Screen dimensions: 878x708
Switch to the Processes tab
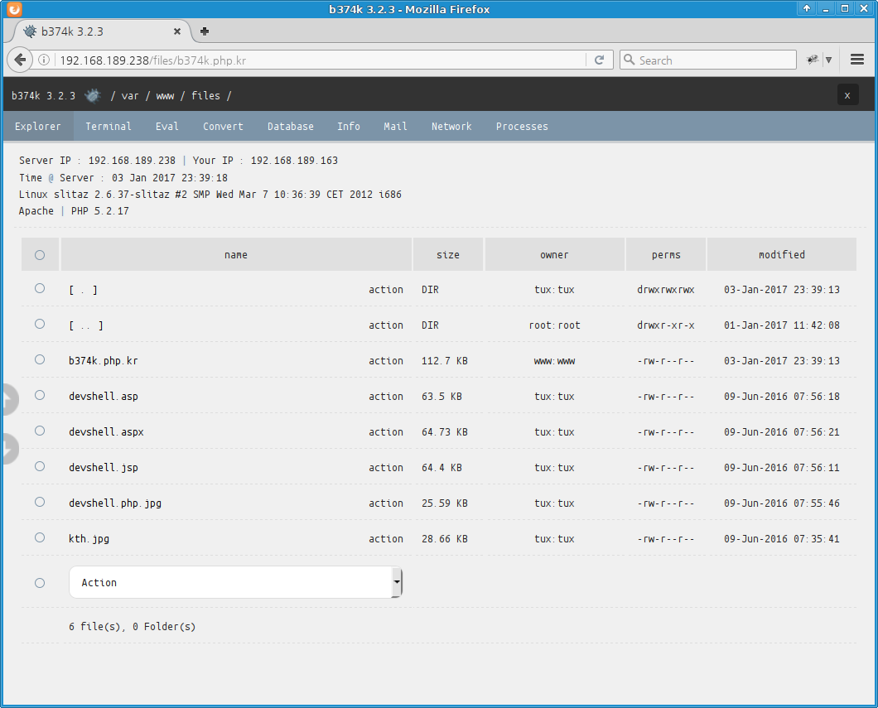click(522, 126)
